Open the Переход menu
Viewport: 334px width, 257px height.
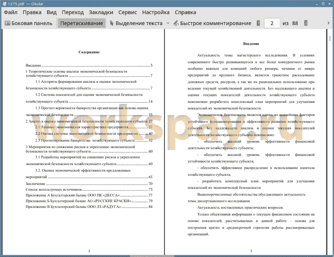pos(72,12)
